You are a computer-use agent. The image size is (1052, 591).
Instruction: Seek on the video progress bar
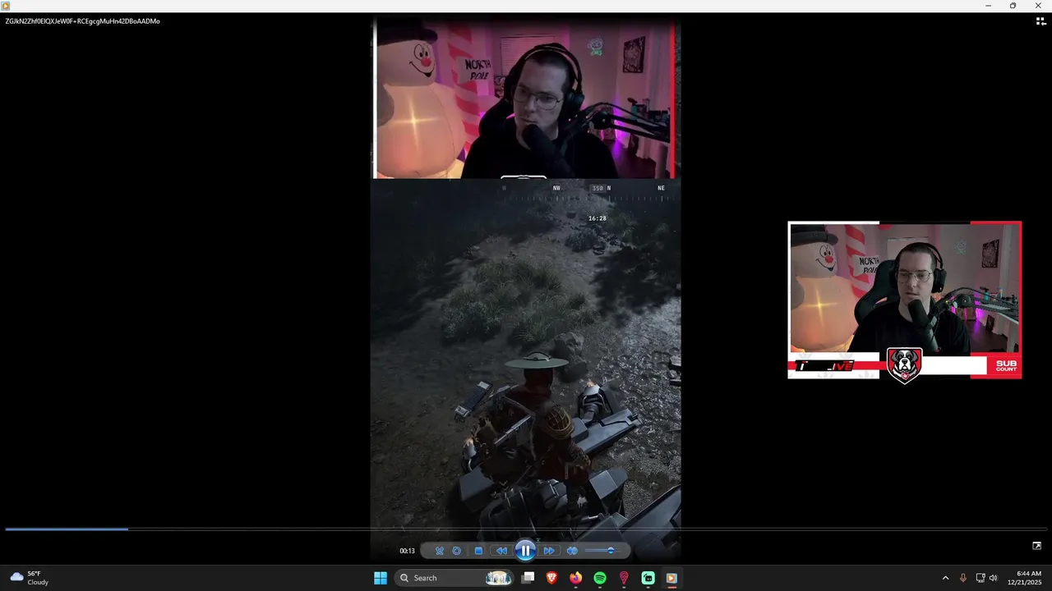(x=526, y=529)
